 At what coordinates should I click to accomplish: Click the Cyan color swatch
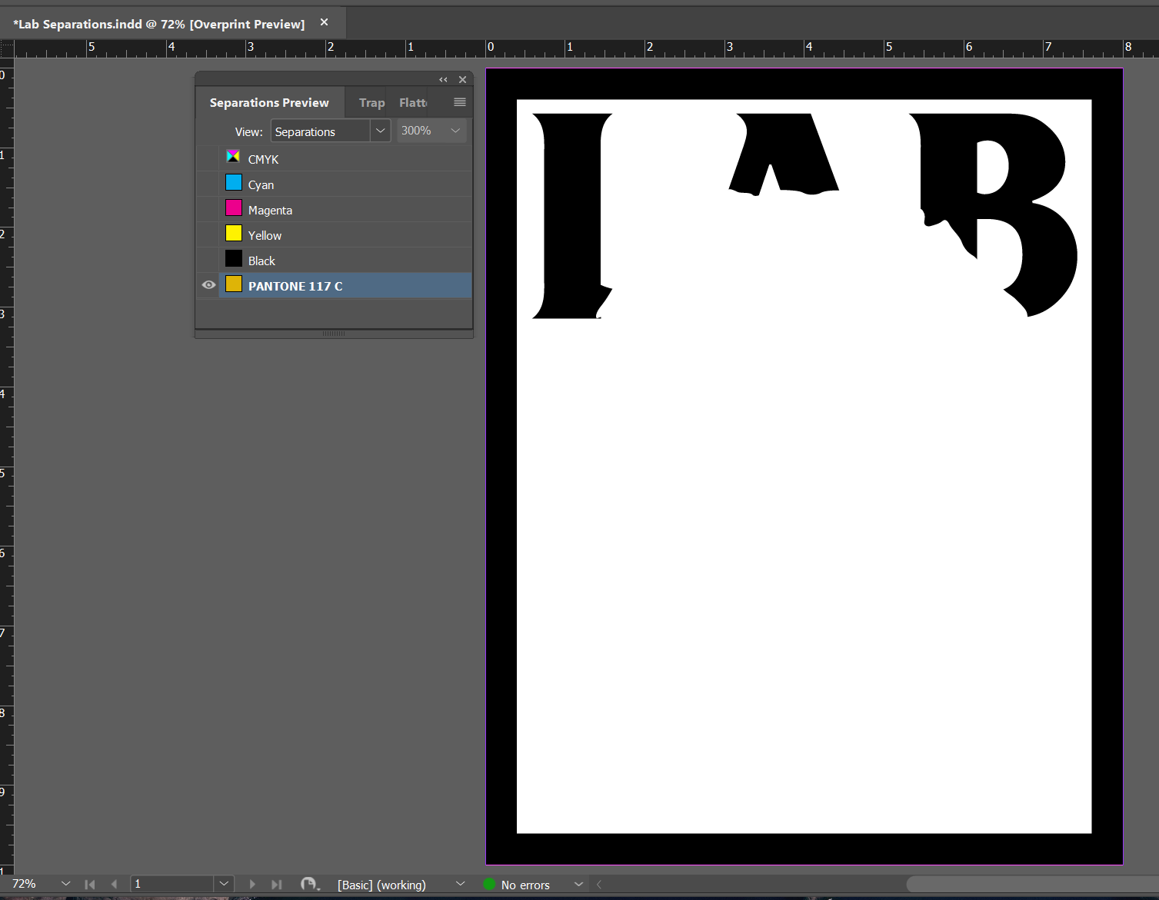pyautogui.click(x=234, y=182)
